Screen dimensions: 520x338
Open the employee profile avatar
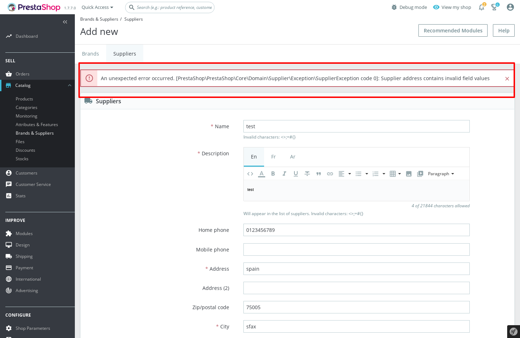point(510,7)
